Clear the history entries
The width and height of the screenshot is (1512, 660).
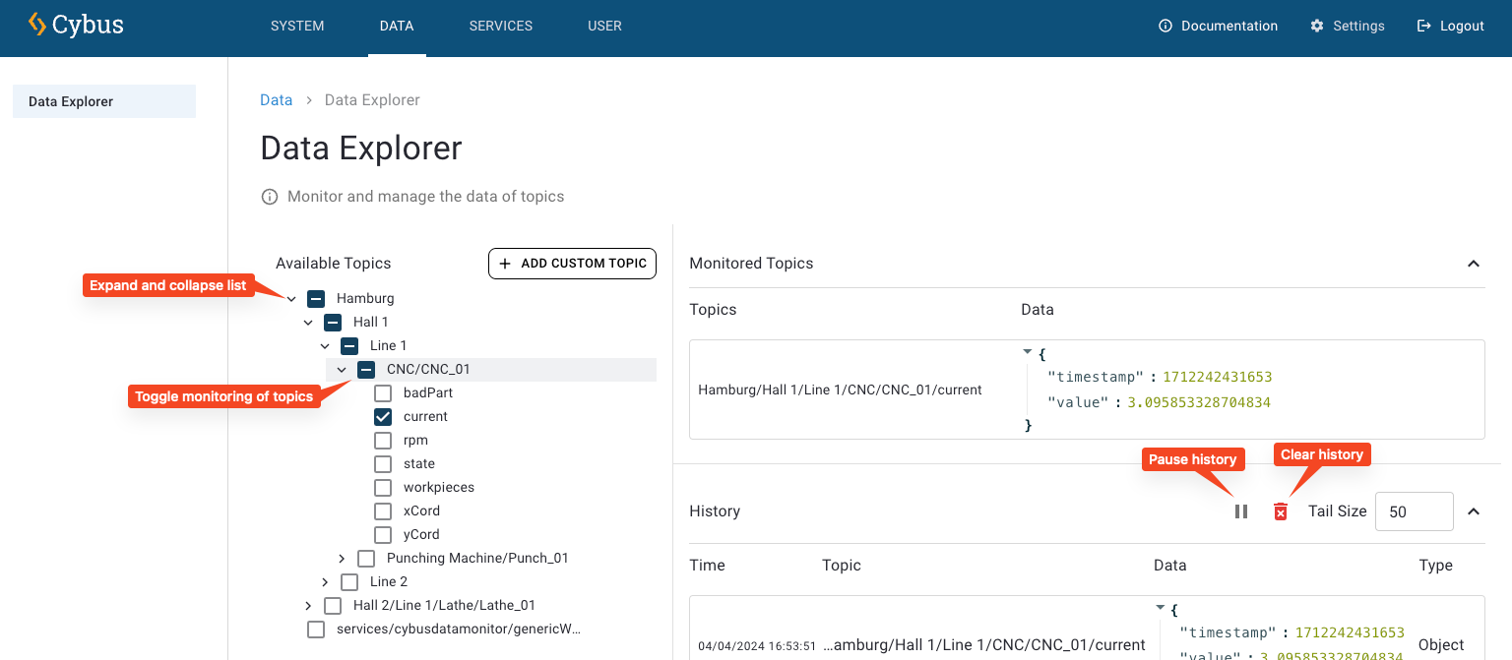pos(1280,511)
